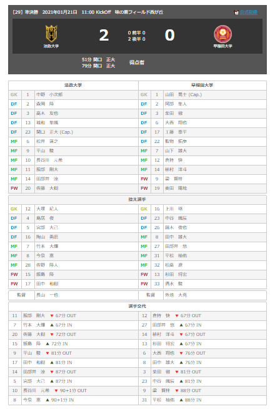275x409 pixels.
Task: Click the 51分 goal scorer entry
Action: tap(98, 60)
